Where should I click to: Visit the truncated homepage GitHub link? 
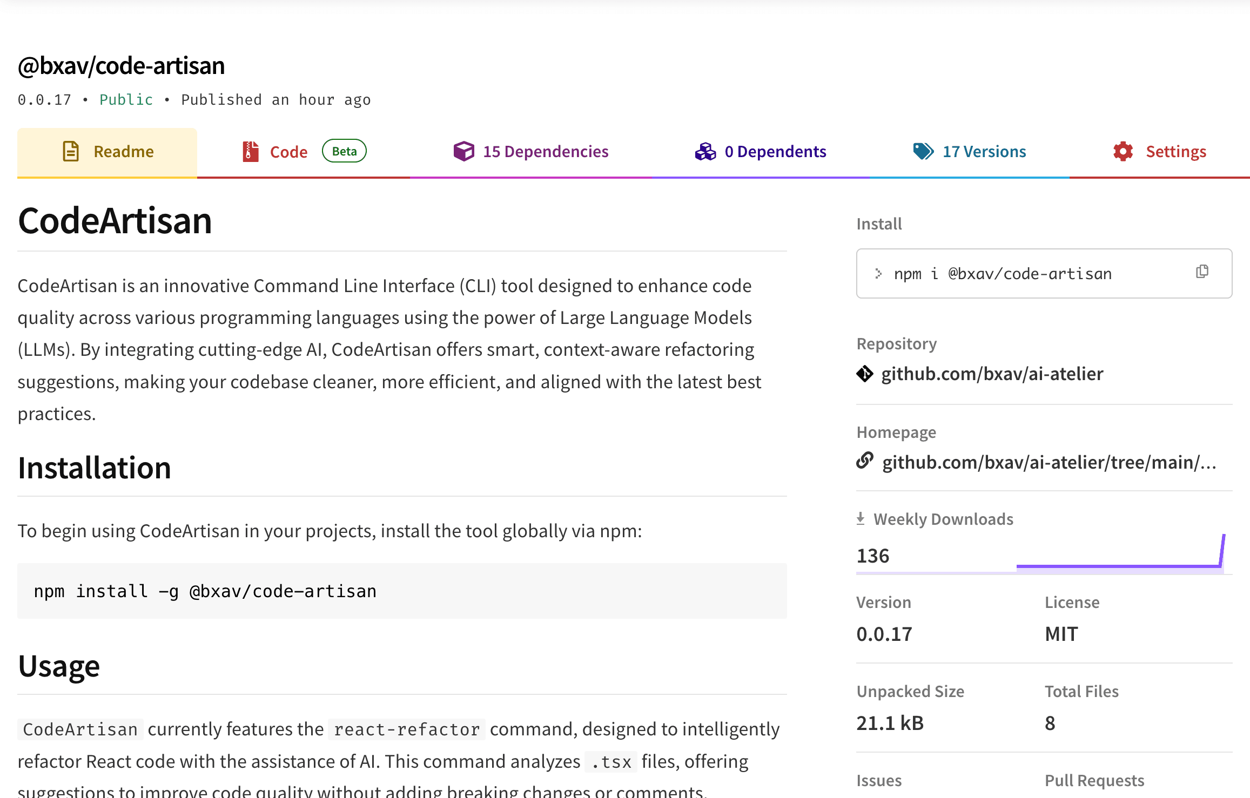tap(1049, 462)
